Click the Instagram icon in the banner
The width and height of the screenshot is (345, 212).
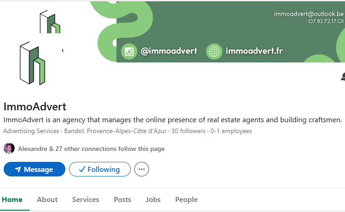pyautogui.click(x=129, y=52)
